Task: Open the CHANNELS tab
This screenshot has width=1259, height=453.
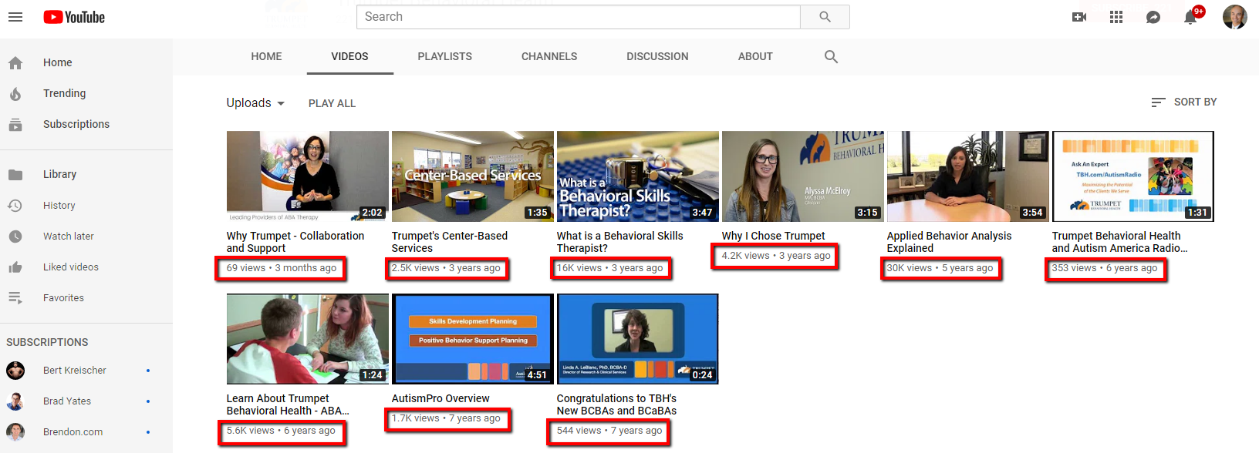Action: (x=549, y=56)
